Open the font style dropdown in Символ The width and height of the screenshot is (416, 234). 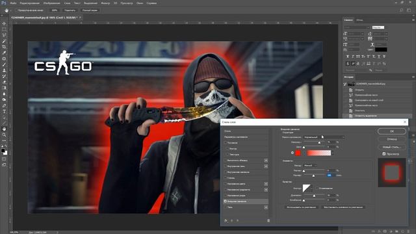[x=378, y=27]
